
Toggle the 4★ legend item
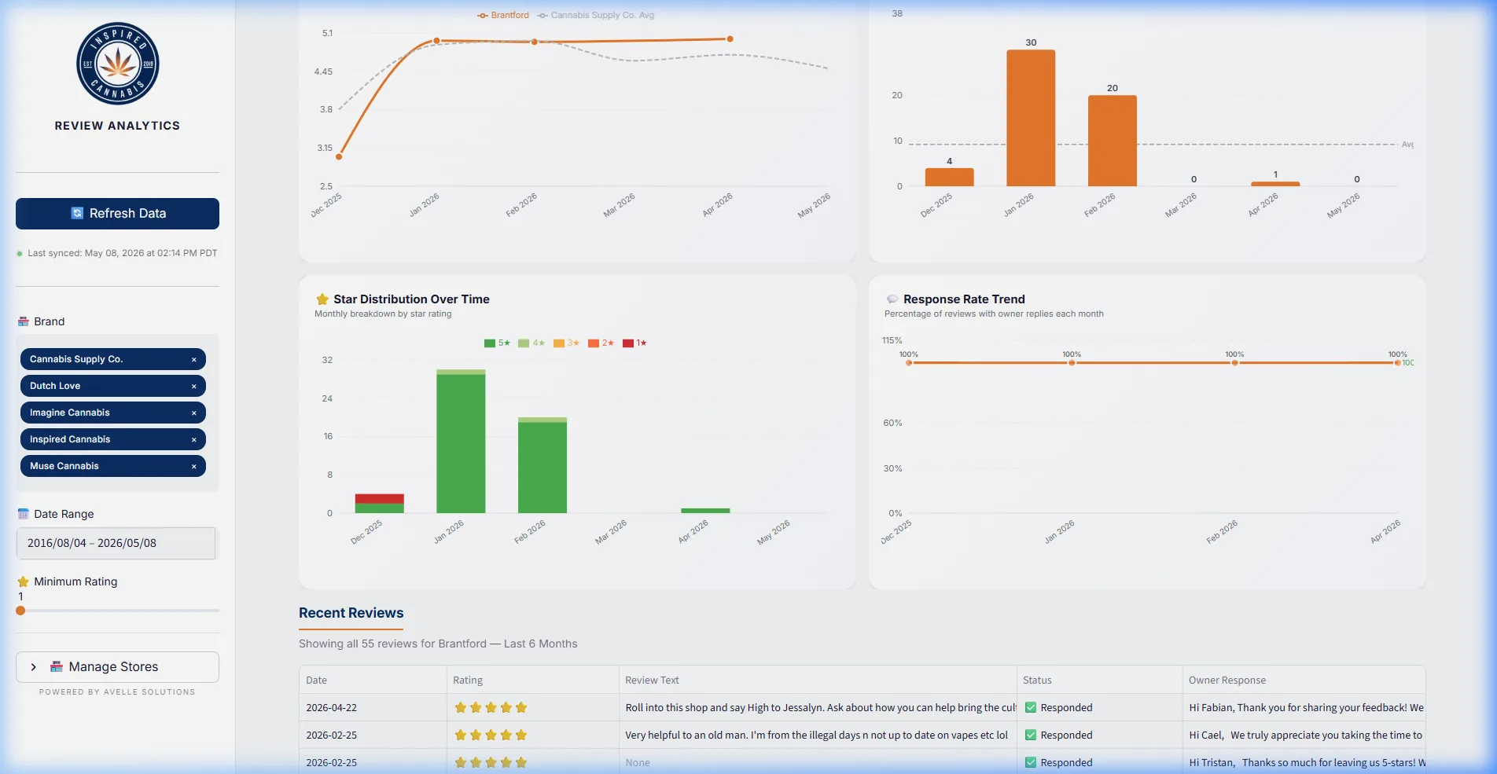pos(531,343)
